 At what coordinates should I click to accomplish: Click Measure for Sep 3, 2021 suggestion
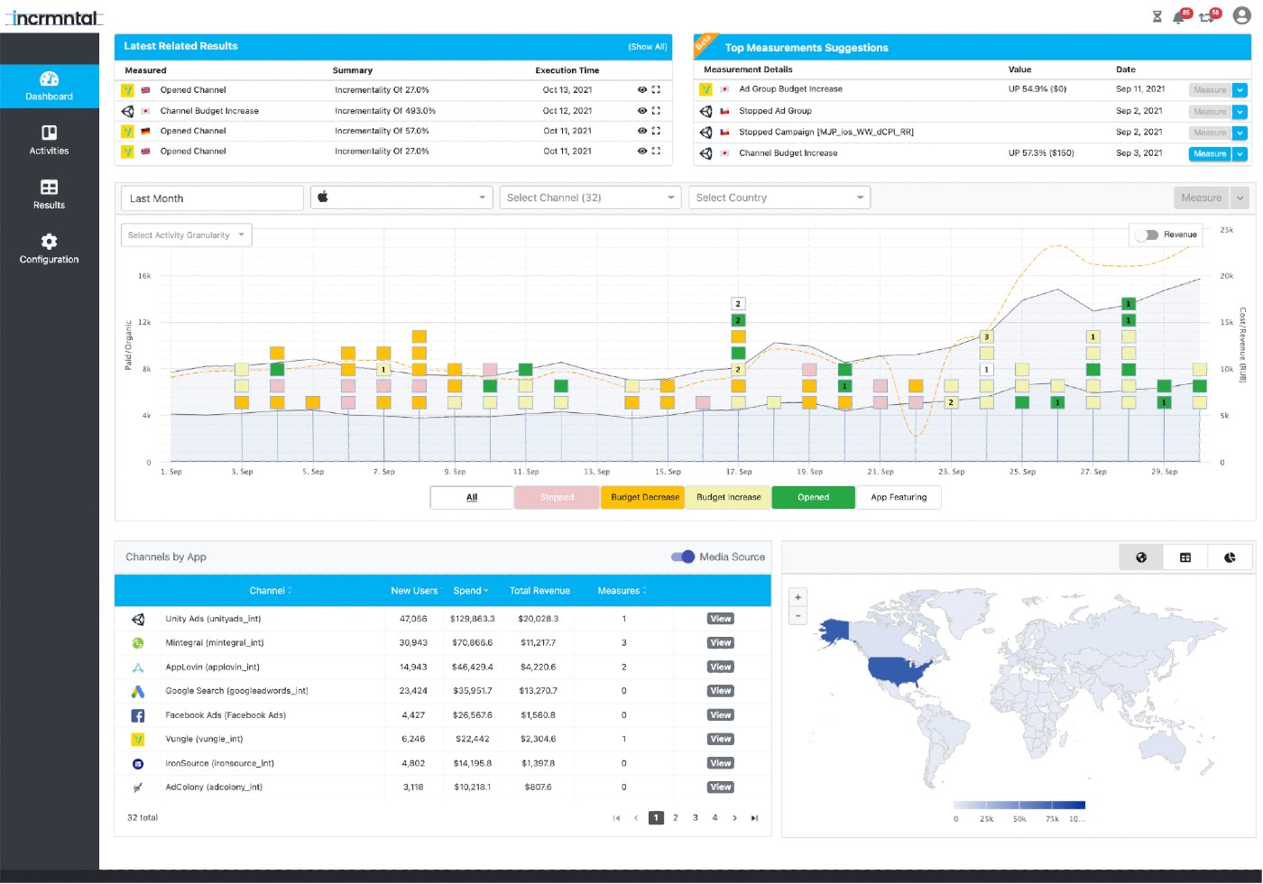tap(1210, 154)
